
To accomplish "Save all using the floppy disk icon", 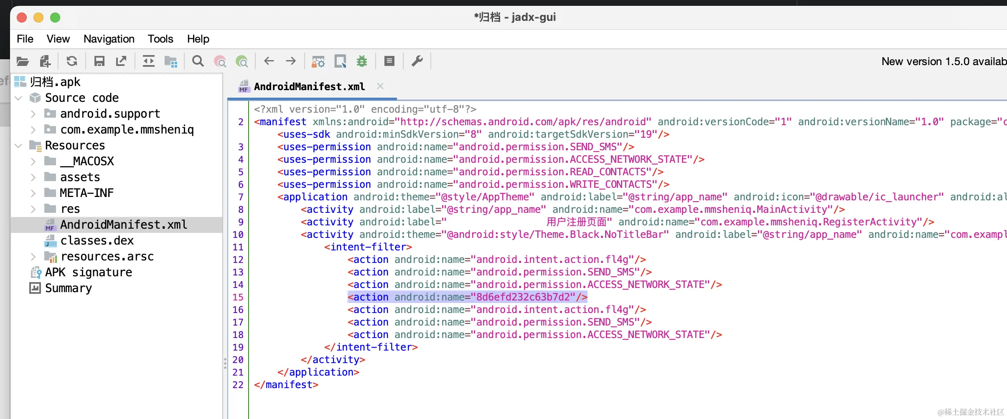I will tap(99, 61).
